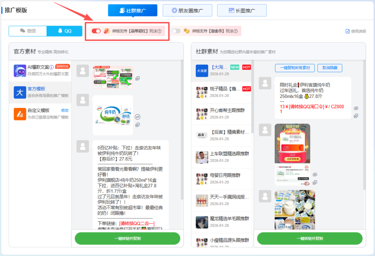Image resolution: width=375 pixels, height=256 pixels.
Task: Swap the 纯牛奶 product image
Action: pyautogui.click(x=137, y=117)
